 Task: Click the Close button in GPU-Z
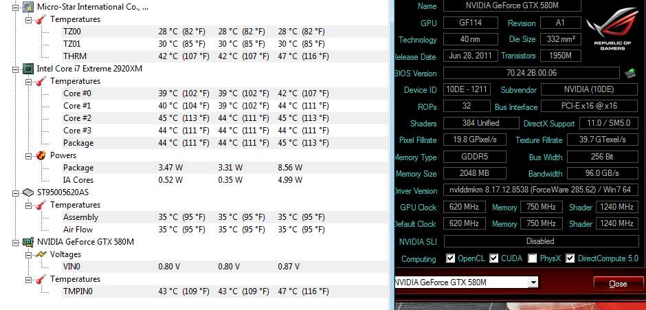[618, 284]
